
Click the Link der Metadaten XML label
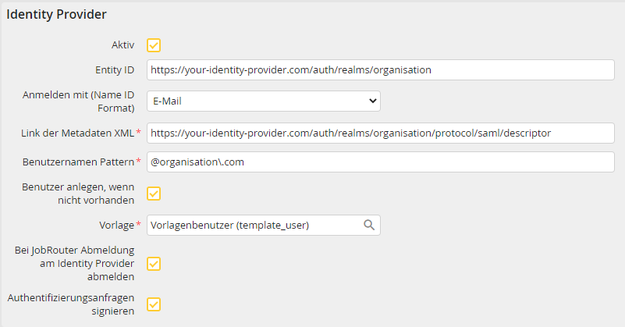pyautogui.click(x=78, y=133)
